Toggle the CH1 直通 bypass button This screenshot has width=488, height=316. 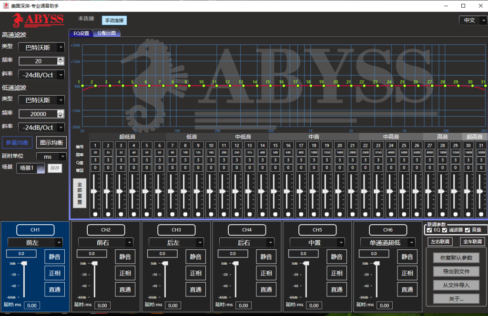(x=54, y=290)
